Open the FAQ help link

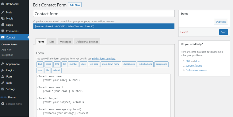[x=188, y=61]
